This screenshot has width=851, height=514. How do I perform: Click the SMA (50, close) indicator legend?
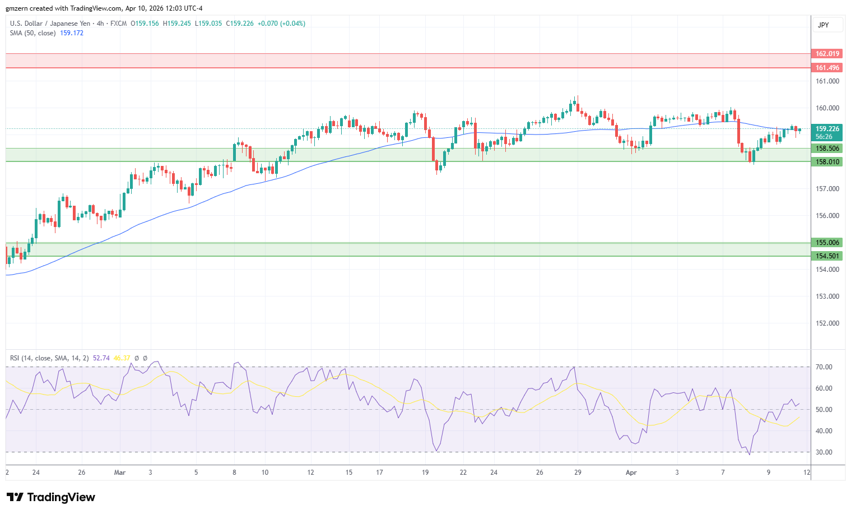click(x=32, y=33)
